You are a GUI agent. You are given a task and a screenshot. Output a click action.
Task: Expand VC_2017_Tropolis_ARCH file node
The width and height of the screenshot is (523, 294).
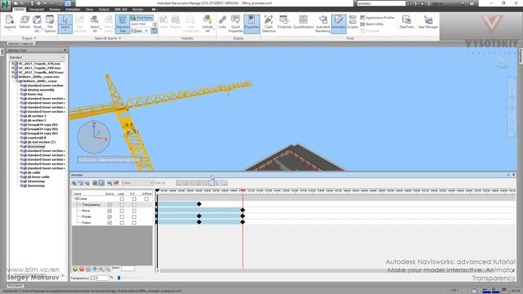[x=13, y=72]
